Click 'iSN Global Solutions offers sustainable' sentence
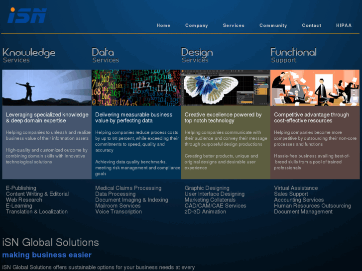362x271 pixels. [x=99, y=268]
